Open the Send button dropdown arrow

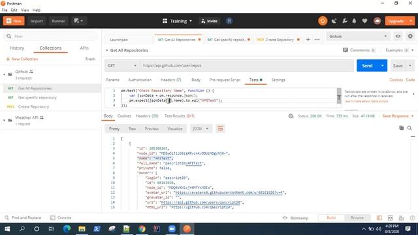click(x=382, y=65)
